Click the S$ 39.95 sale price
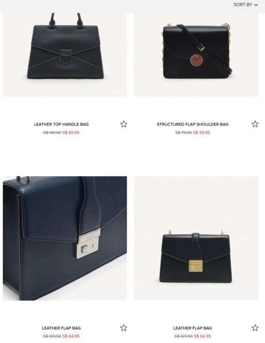This screenshot has width=265, height=343. coord(201,132)
